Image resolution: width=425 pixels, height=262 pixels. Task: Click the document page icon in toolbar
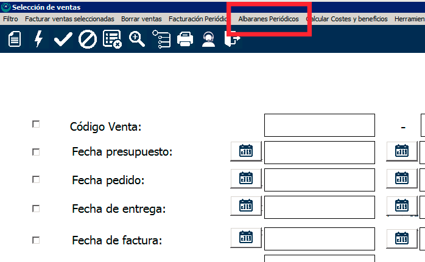(15, 40)
